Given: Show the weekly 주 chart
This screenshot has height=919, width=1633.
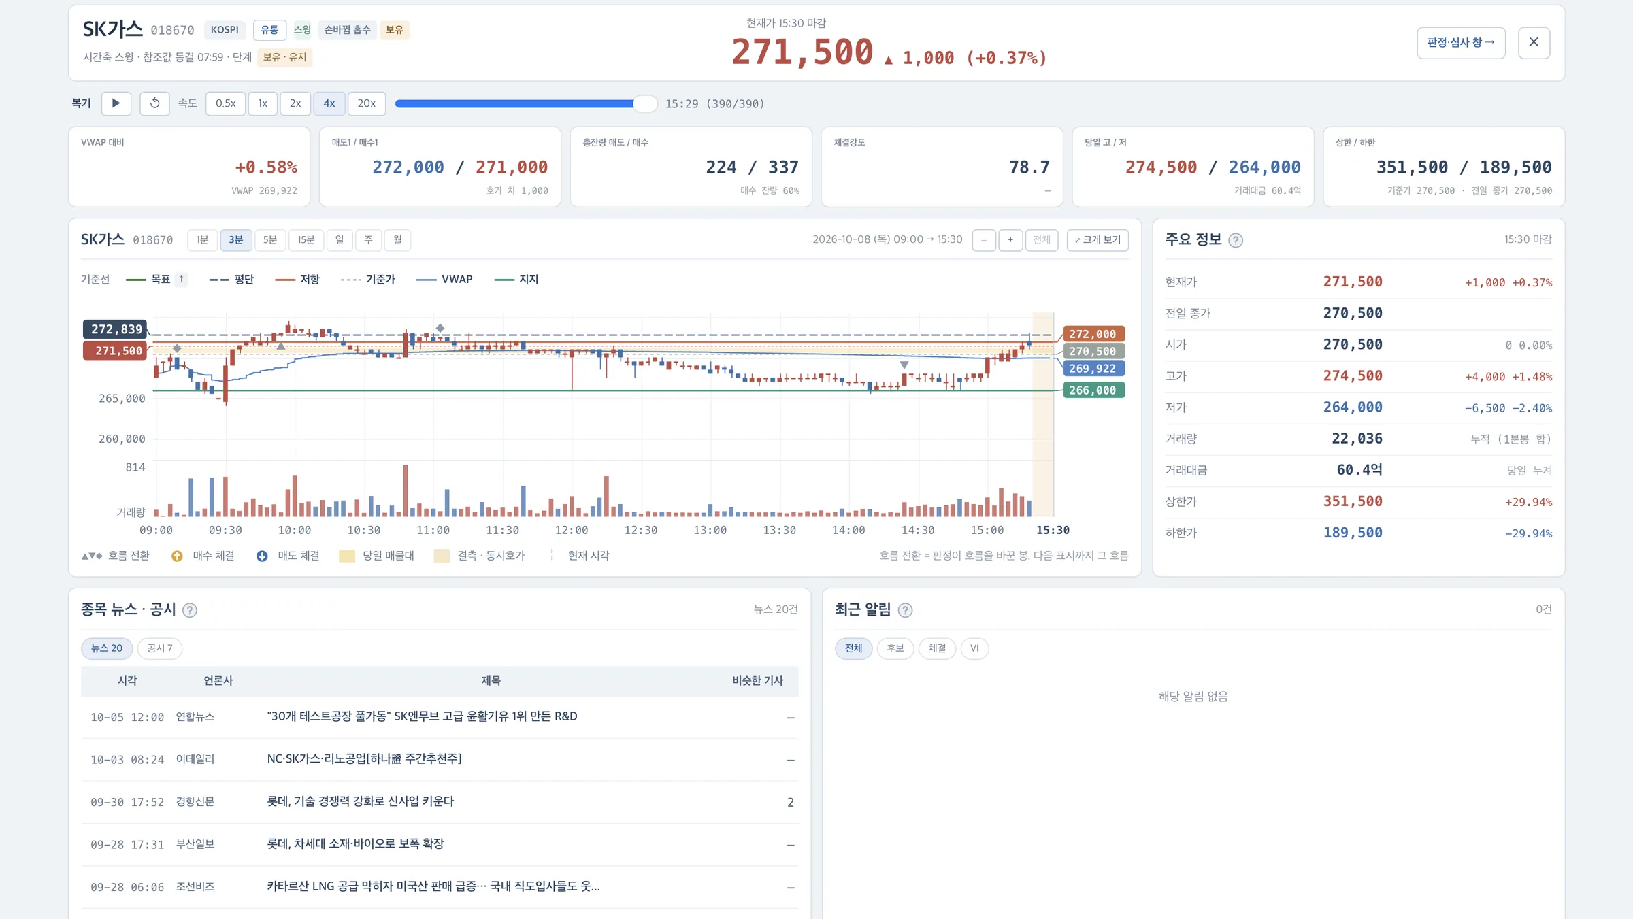Looking at the screenshot, I should coord(368,239).
